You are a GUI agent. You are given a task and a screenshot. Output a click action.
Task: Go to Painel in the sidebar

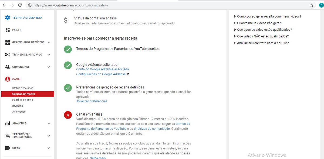point(17,30)
